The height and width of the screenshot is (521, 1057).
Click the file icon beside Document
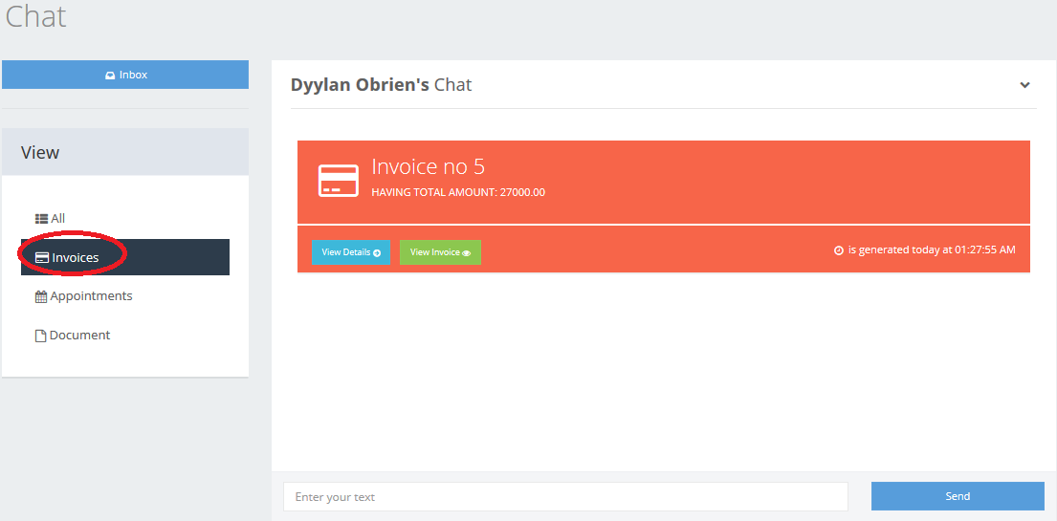pyautogui.click(x=41, y=336)
